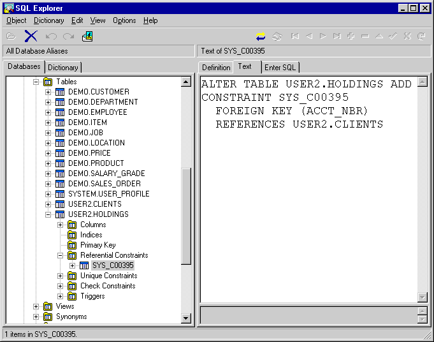Click the Rollback transaction icon
Screen dimensions: 434x342
coord(277,36)
